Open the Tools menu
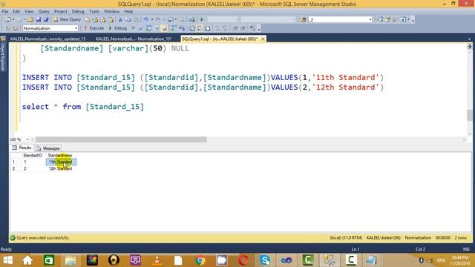 pyautogui.click(x=94, y=12)
